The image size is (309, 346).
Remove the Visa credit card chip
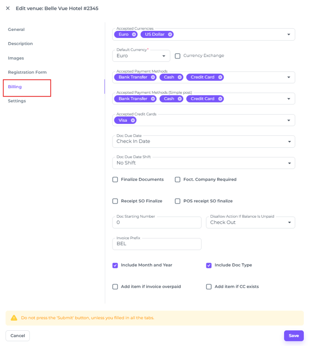[x=133, y=120]
